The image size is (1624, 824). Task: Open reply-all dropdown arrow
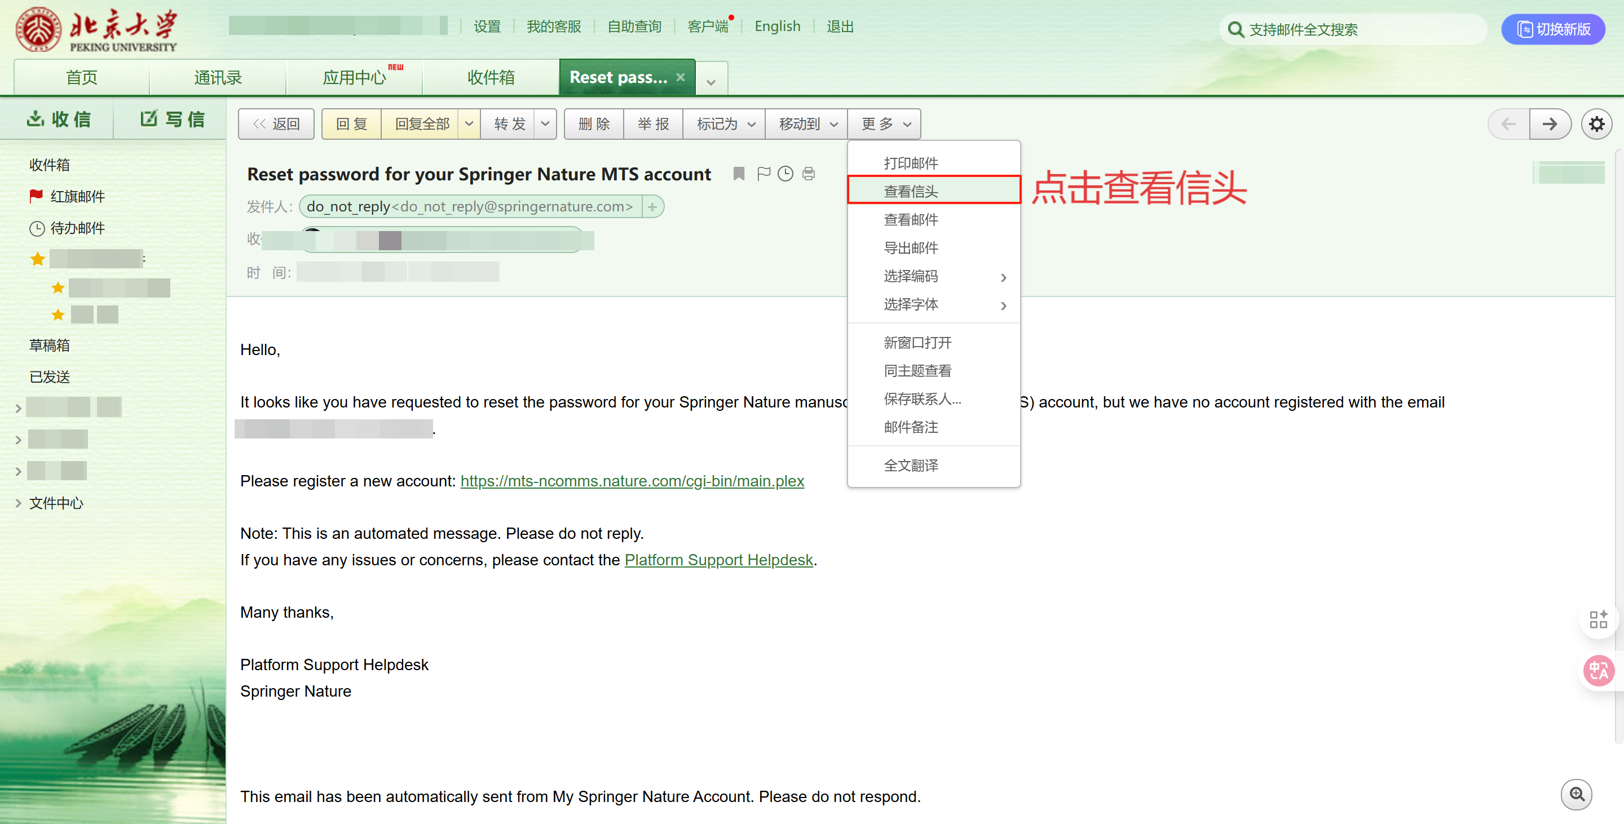tap(469, 124)
